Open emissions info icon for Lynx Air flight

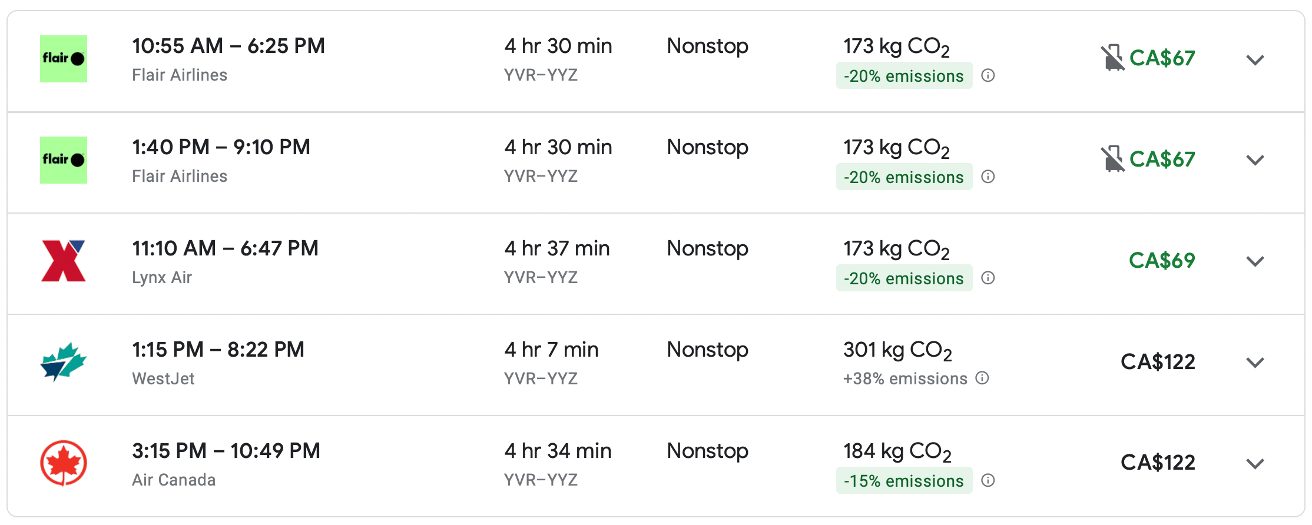[x=988, y=278]
